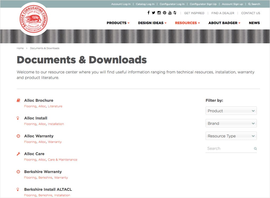Visit the Instagram icon link
The image size is (270, 198).
point(159,13)
